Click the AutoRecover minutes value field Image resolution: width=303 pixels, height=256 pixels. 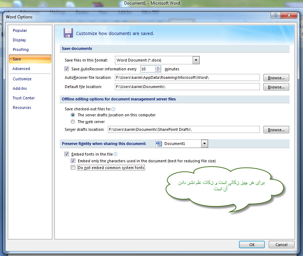[148, 69]
